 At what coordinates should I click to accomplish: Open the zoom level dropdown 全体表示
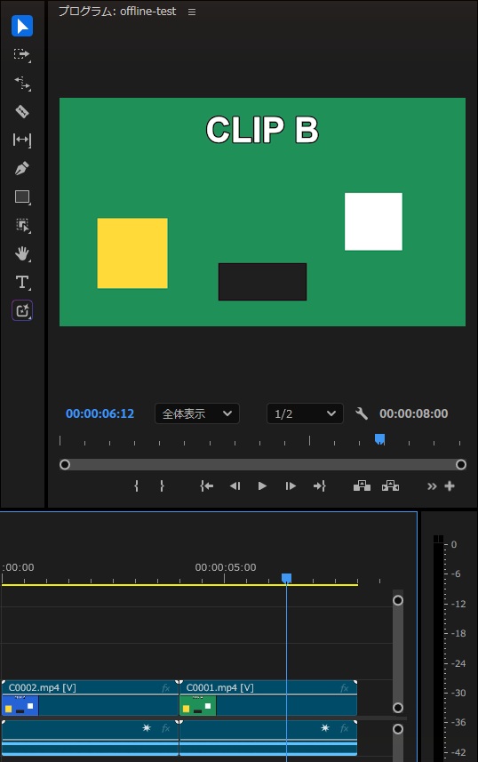pyautogui.click(x=197, y=413)
